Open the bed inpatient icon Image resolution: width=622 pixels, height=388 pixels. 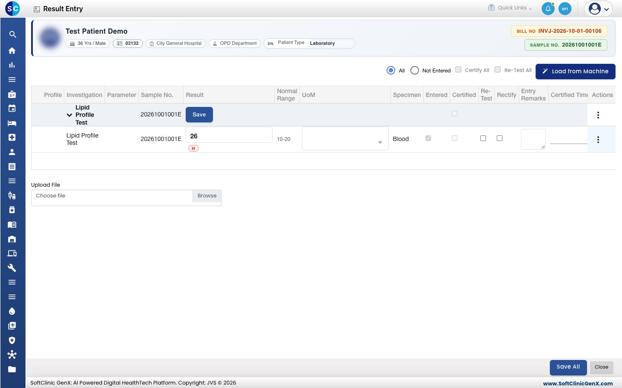[12, 123]
